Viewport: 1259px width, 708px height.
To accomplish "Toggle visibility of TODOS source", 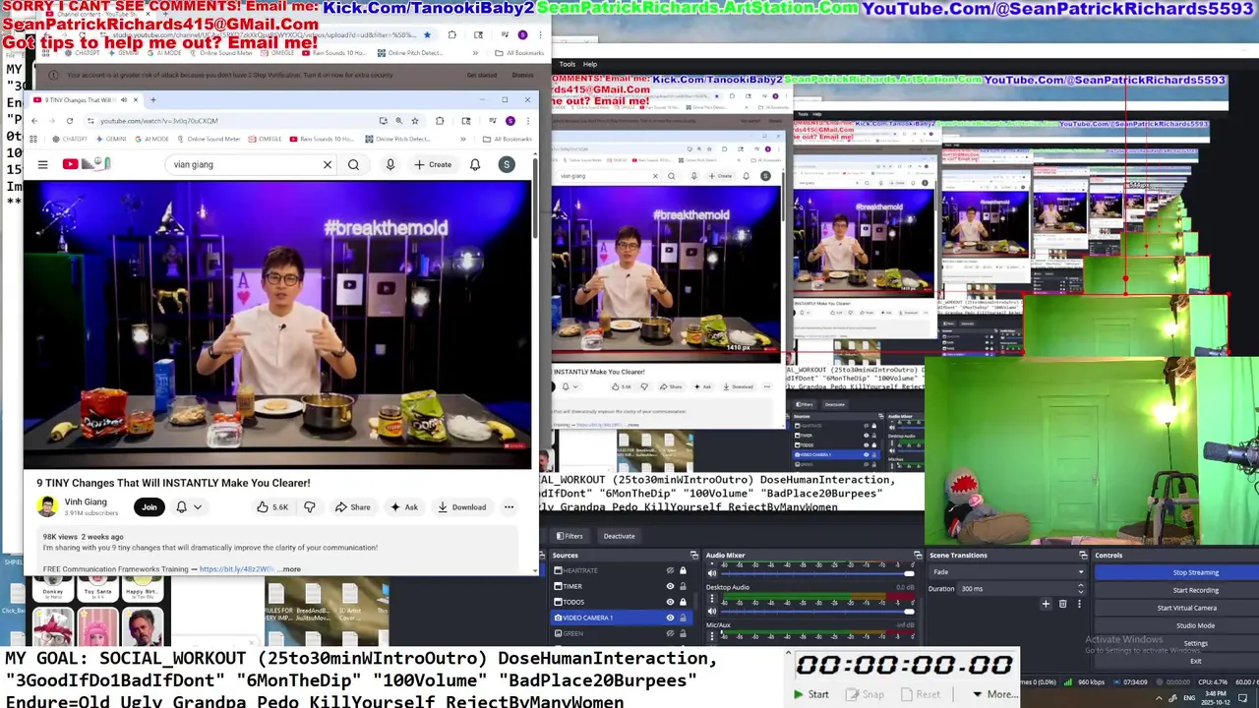I will pos(670,602).
